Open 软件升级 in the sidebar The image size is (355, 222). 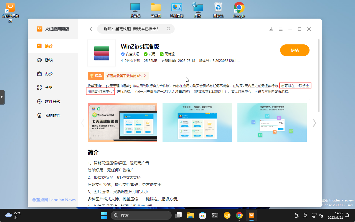point(53,102)
